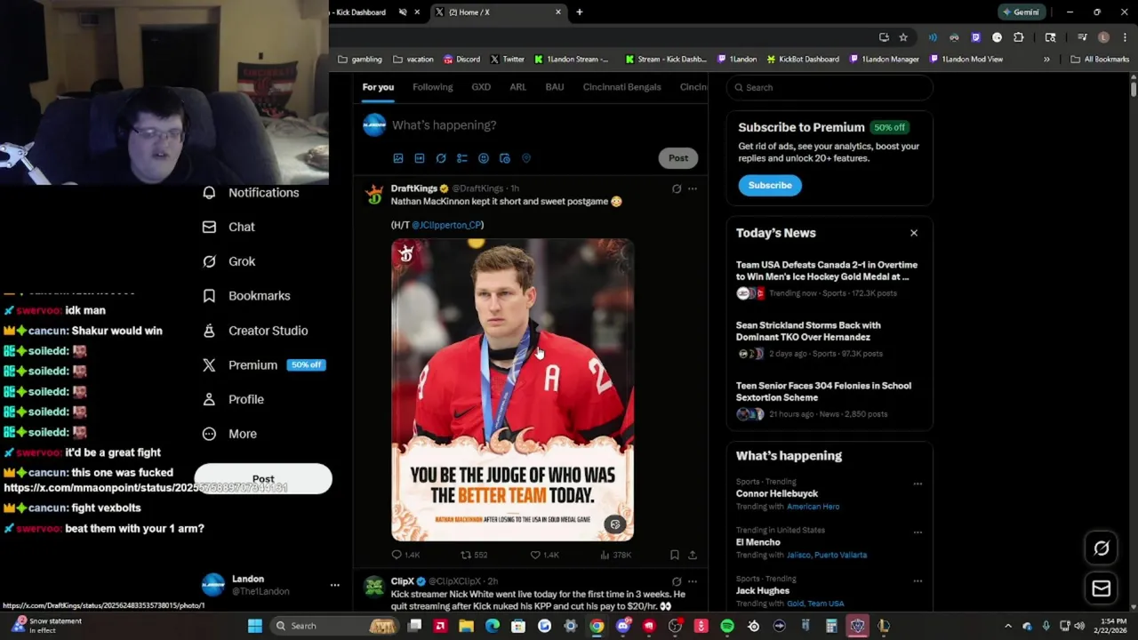The image size is (1138, 640).
Task: Bookmark this page with the star icon
Action: pyautogui.click(x=903, y=37)
